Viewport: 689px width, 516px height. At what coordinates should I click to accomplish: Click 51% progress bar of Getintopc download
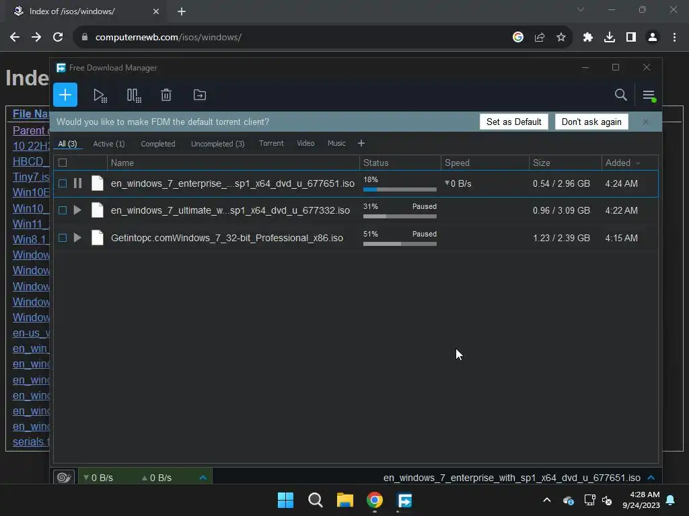coord(400,244)
